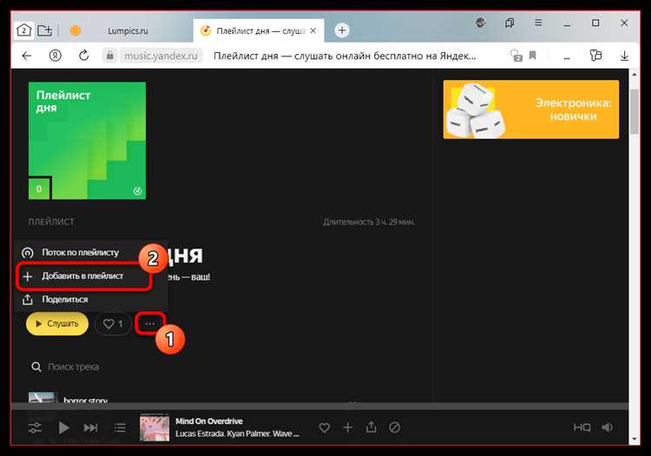Open the Электроника: новички banner
Image resolution: width=651 pixels, height=456 pixels.
(x=531, y=109)
